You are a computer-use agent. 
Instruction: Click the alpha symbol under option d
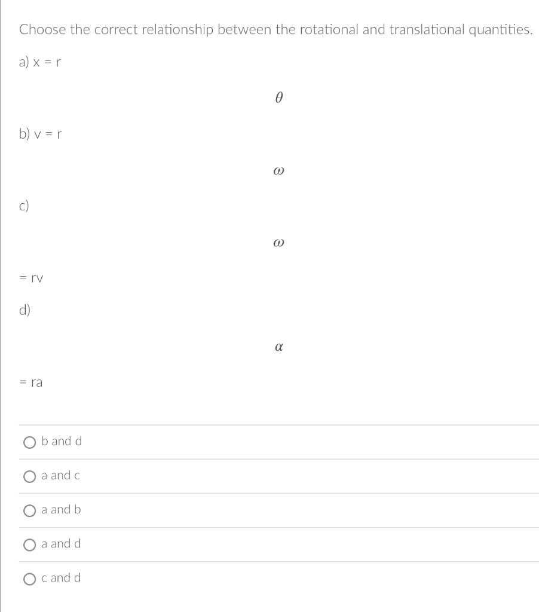[278, 347]
